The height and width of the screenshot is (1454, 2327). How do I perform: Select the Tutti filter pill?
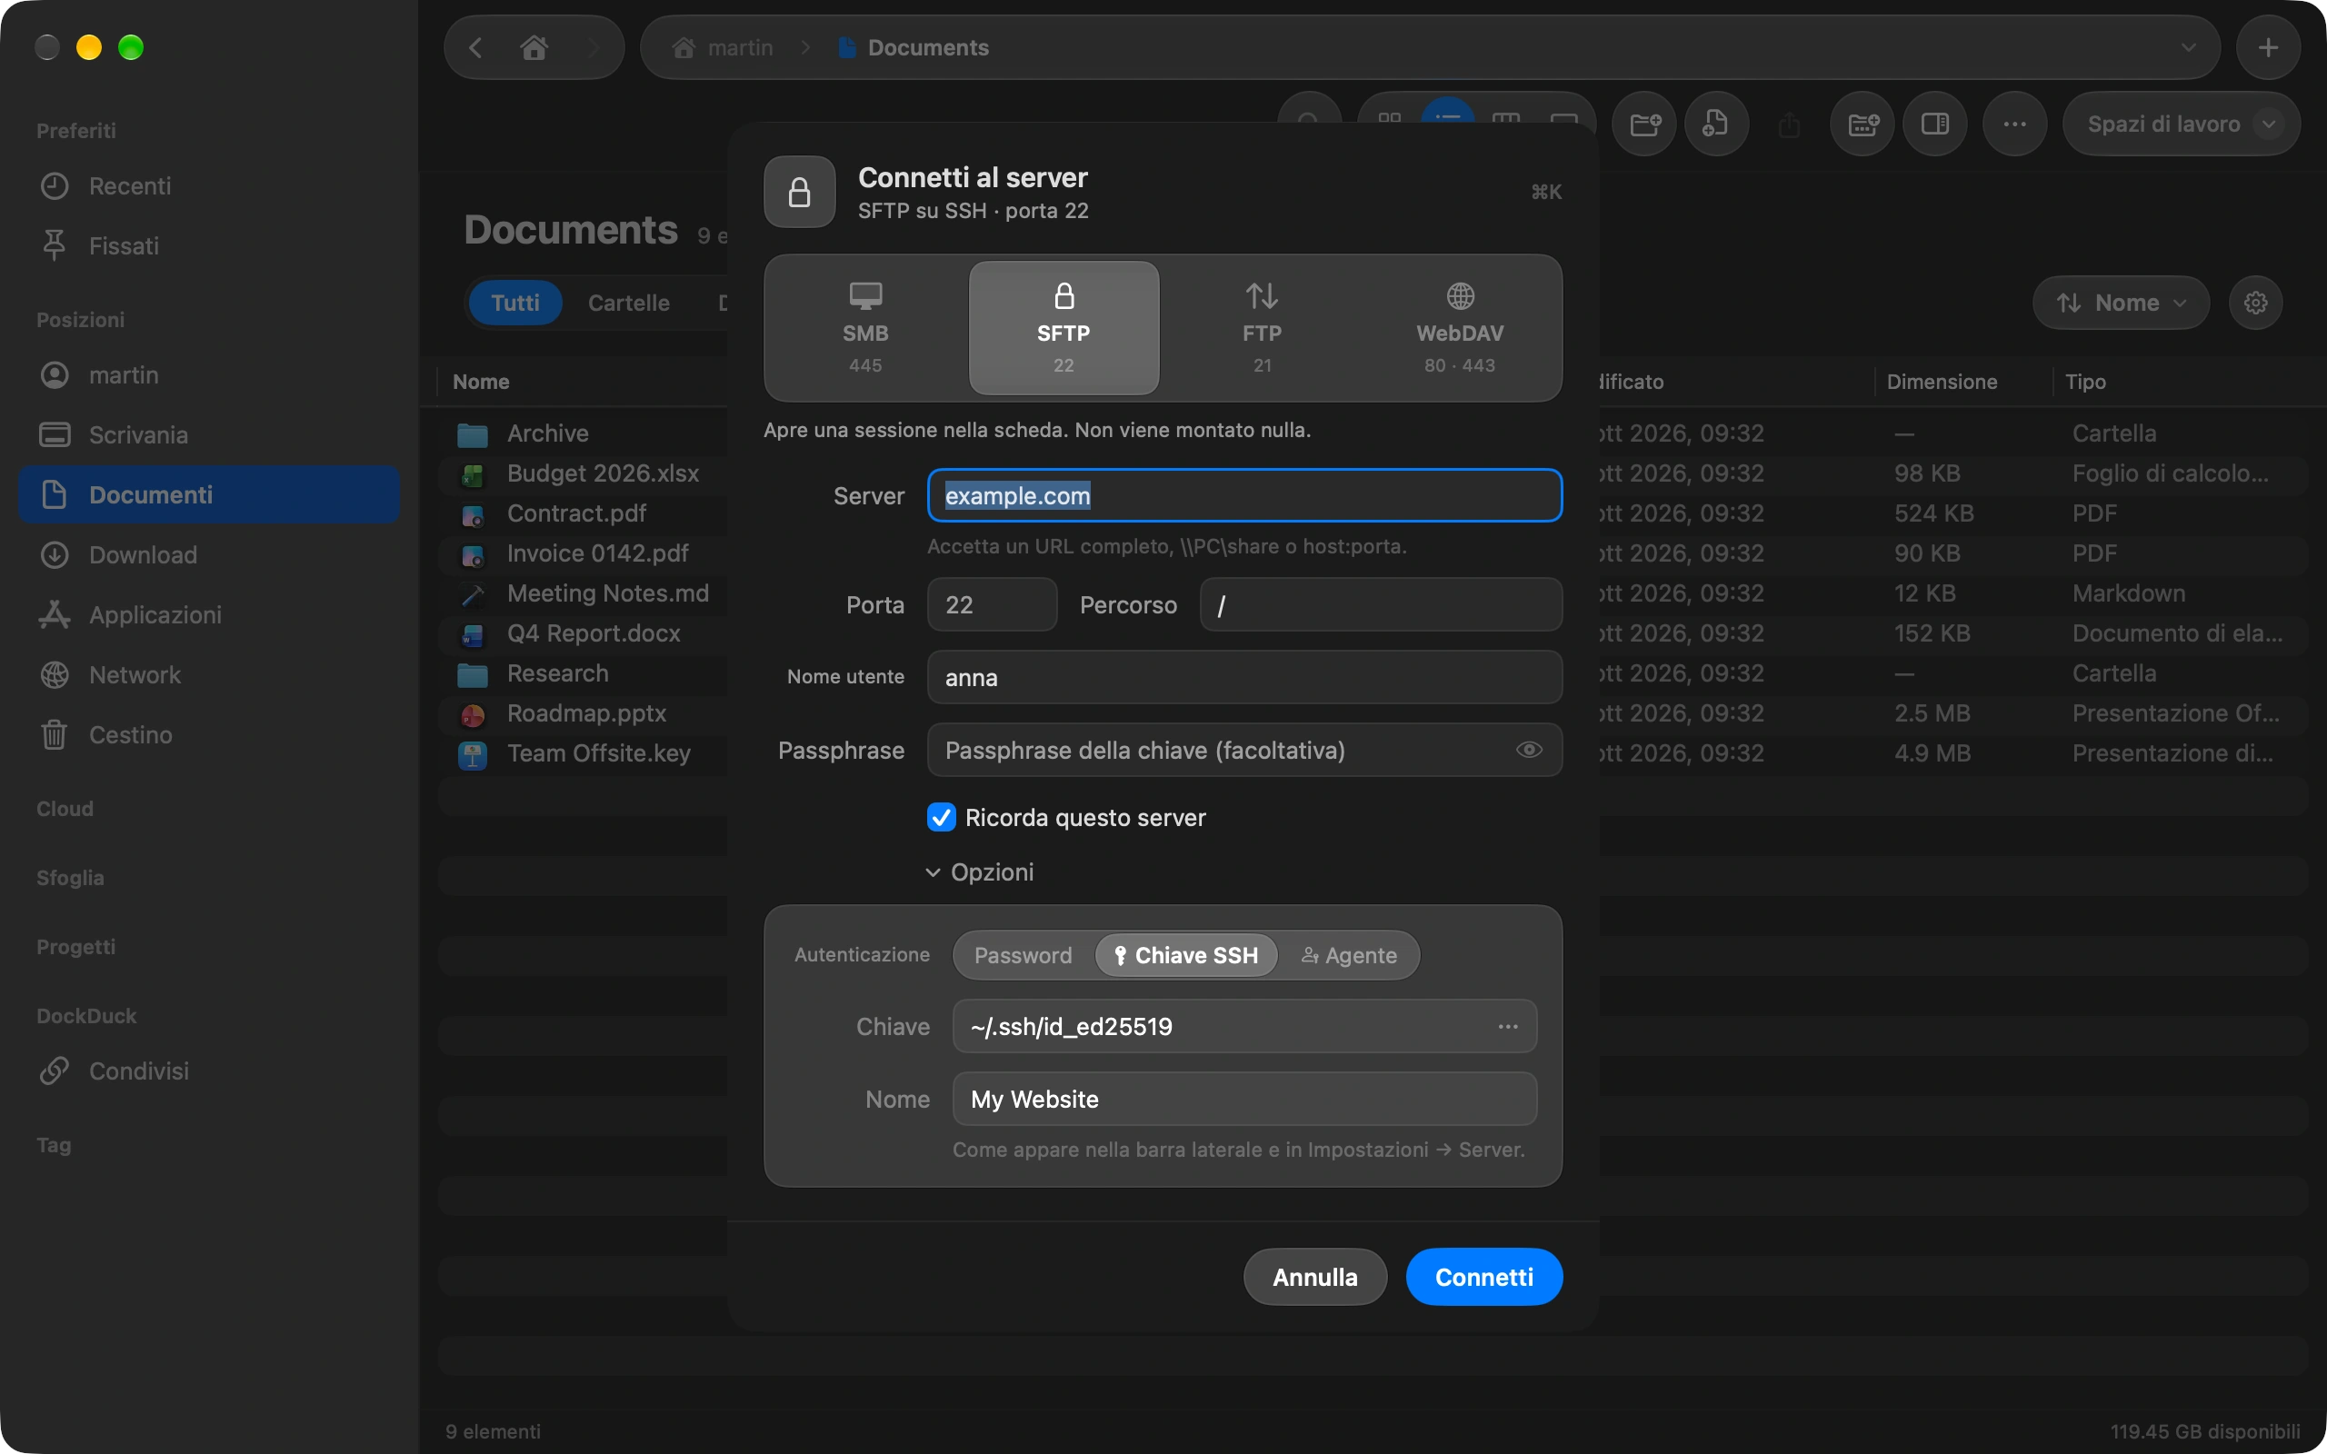[515, 303]
